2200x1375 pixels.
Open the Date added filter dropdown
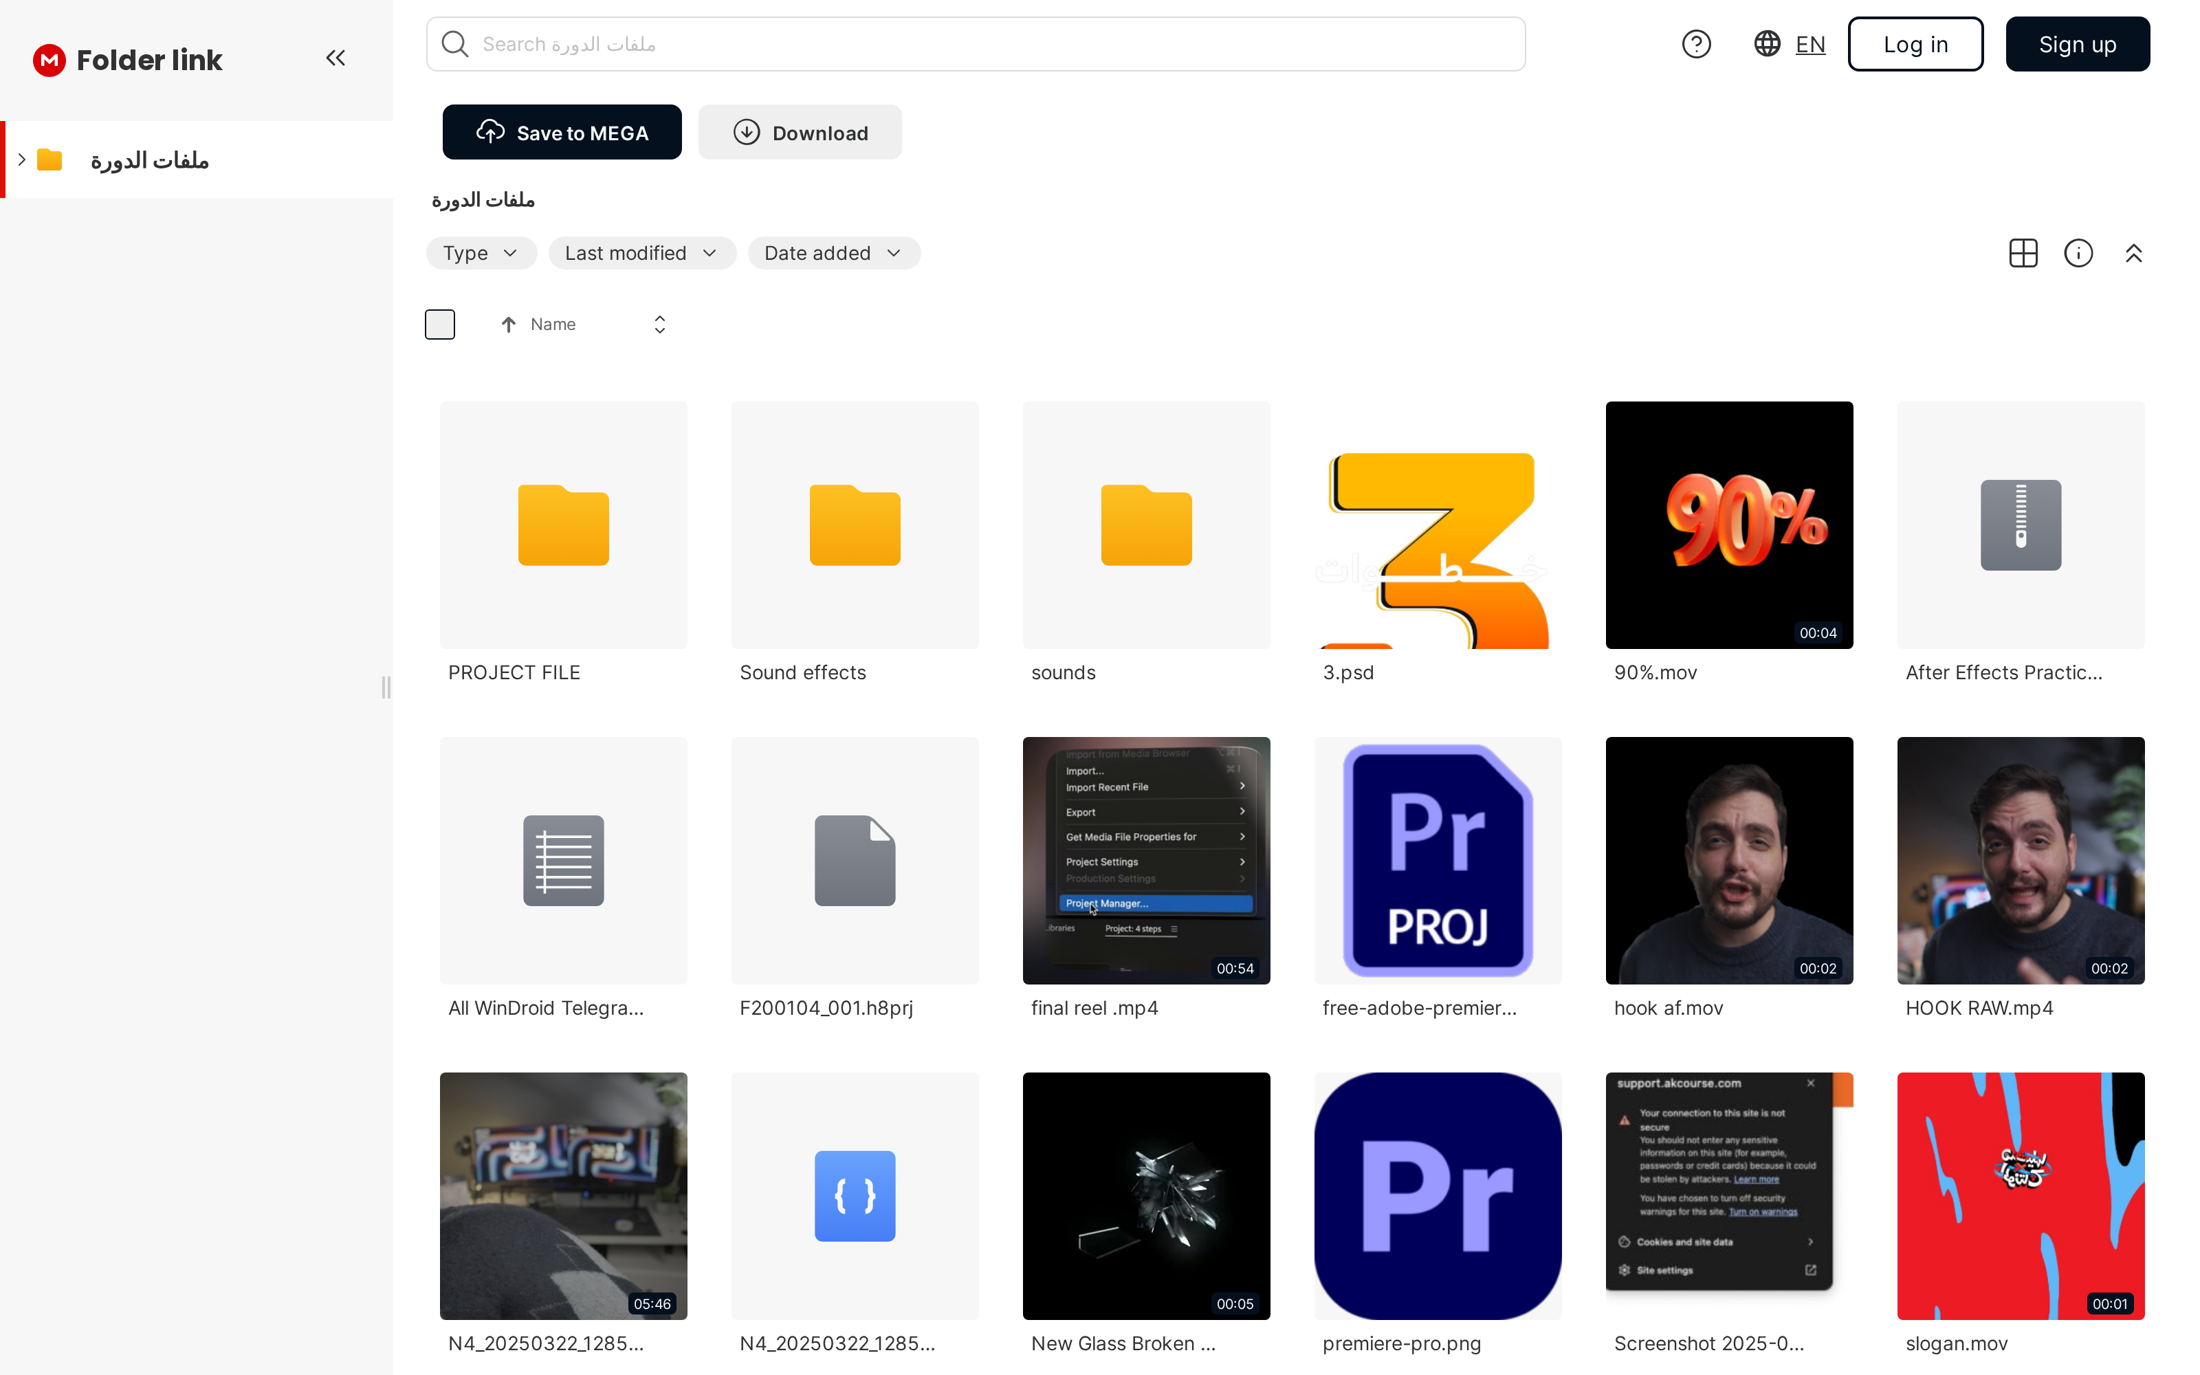833,253
